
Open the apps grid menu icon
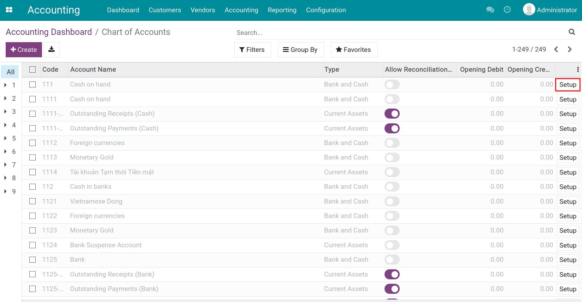(x=9, y=10)
